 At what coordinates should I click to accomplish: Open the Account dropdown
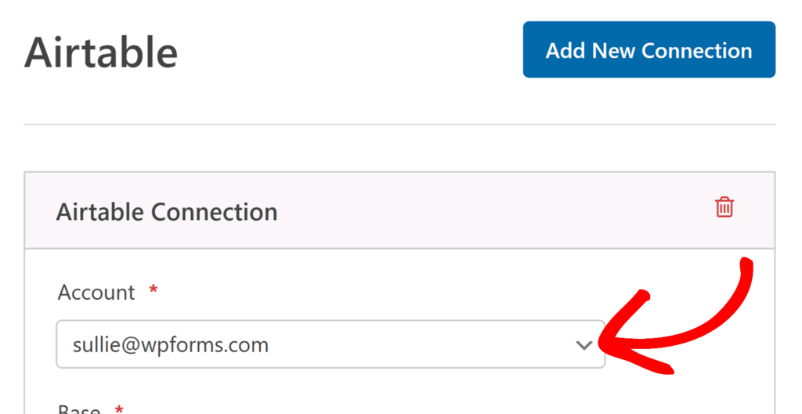tap(330, 344)
